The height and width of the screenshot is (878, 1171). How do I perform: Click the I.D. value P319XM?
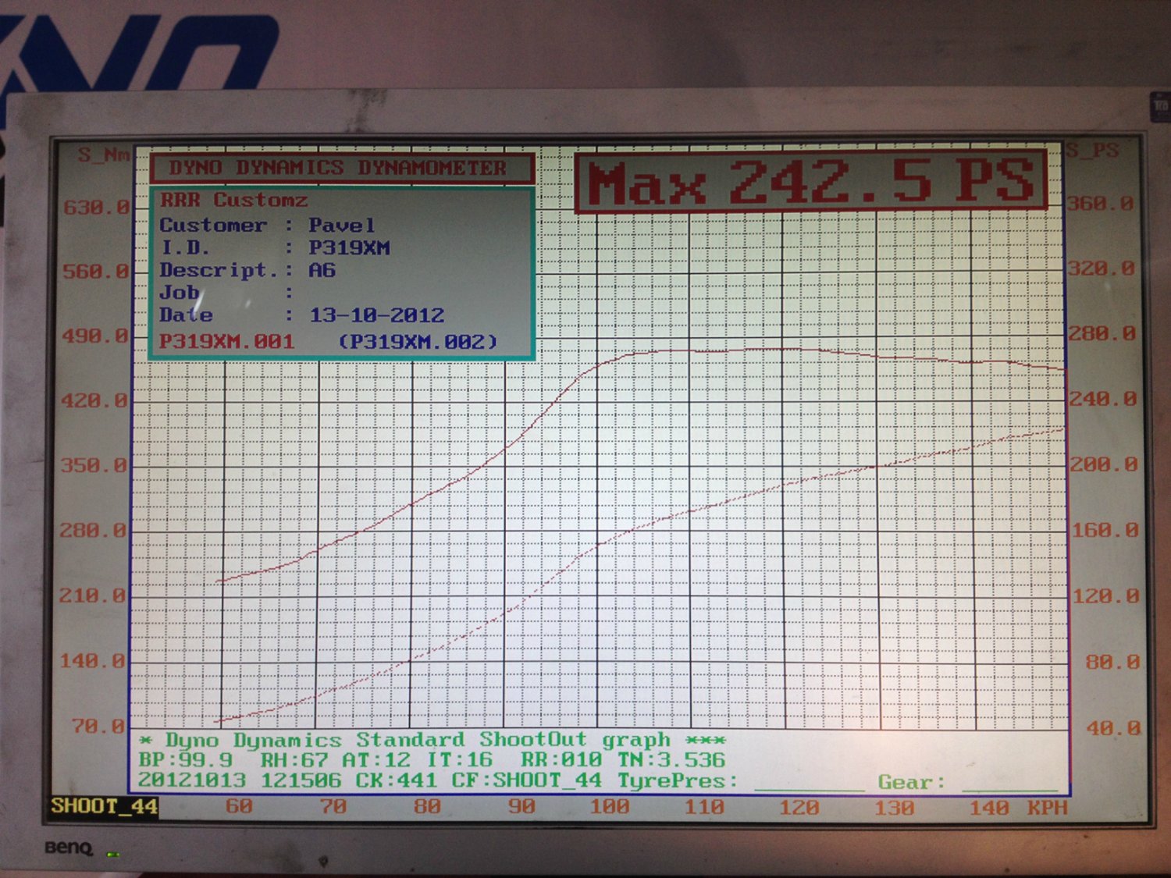(x=349, y=248)
